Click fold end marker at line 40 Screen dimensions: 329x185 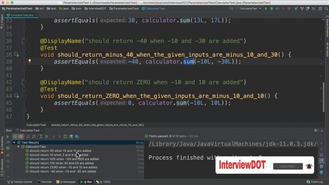[24, 68]
